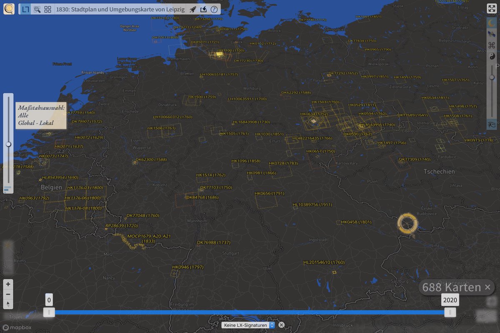Click the scale selection slider handle

[x=8, y=144]
